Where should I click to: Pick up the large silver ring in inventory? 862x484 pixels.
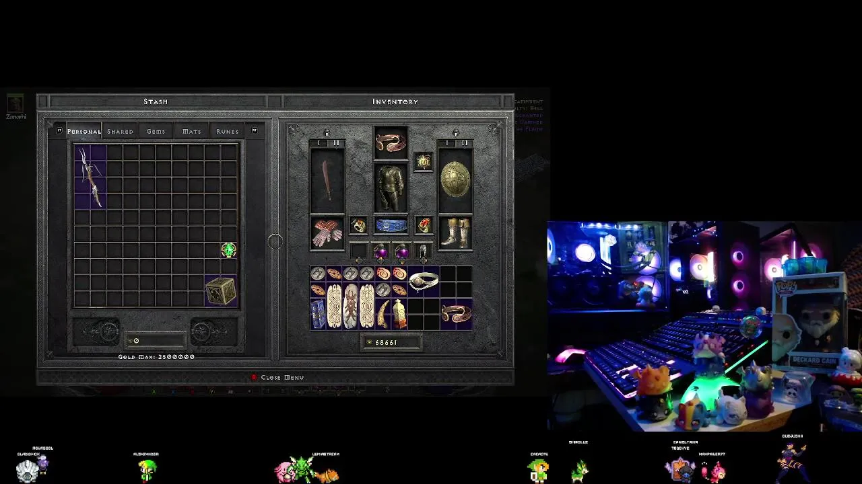pyautogui.click(x=424, y=282)
